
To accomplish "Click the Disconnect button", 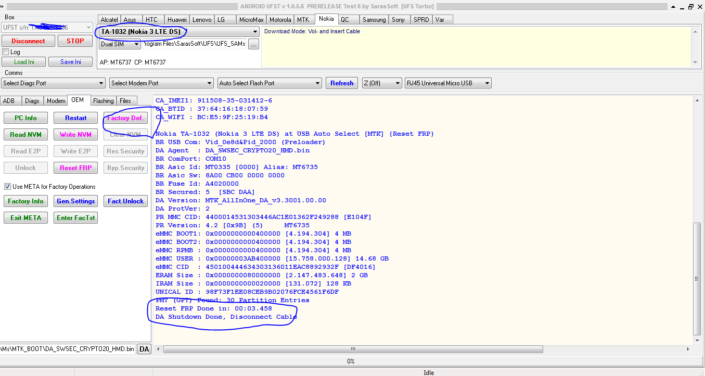I will point(28,41).
